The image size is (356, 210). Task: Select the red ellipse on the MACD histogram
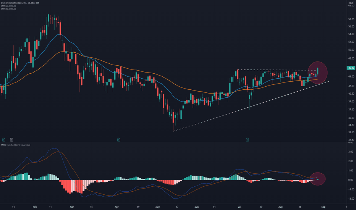(x=317, y=179)
